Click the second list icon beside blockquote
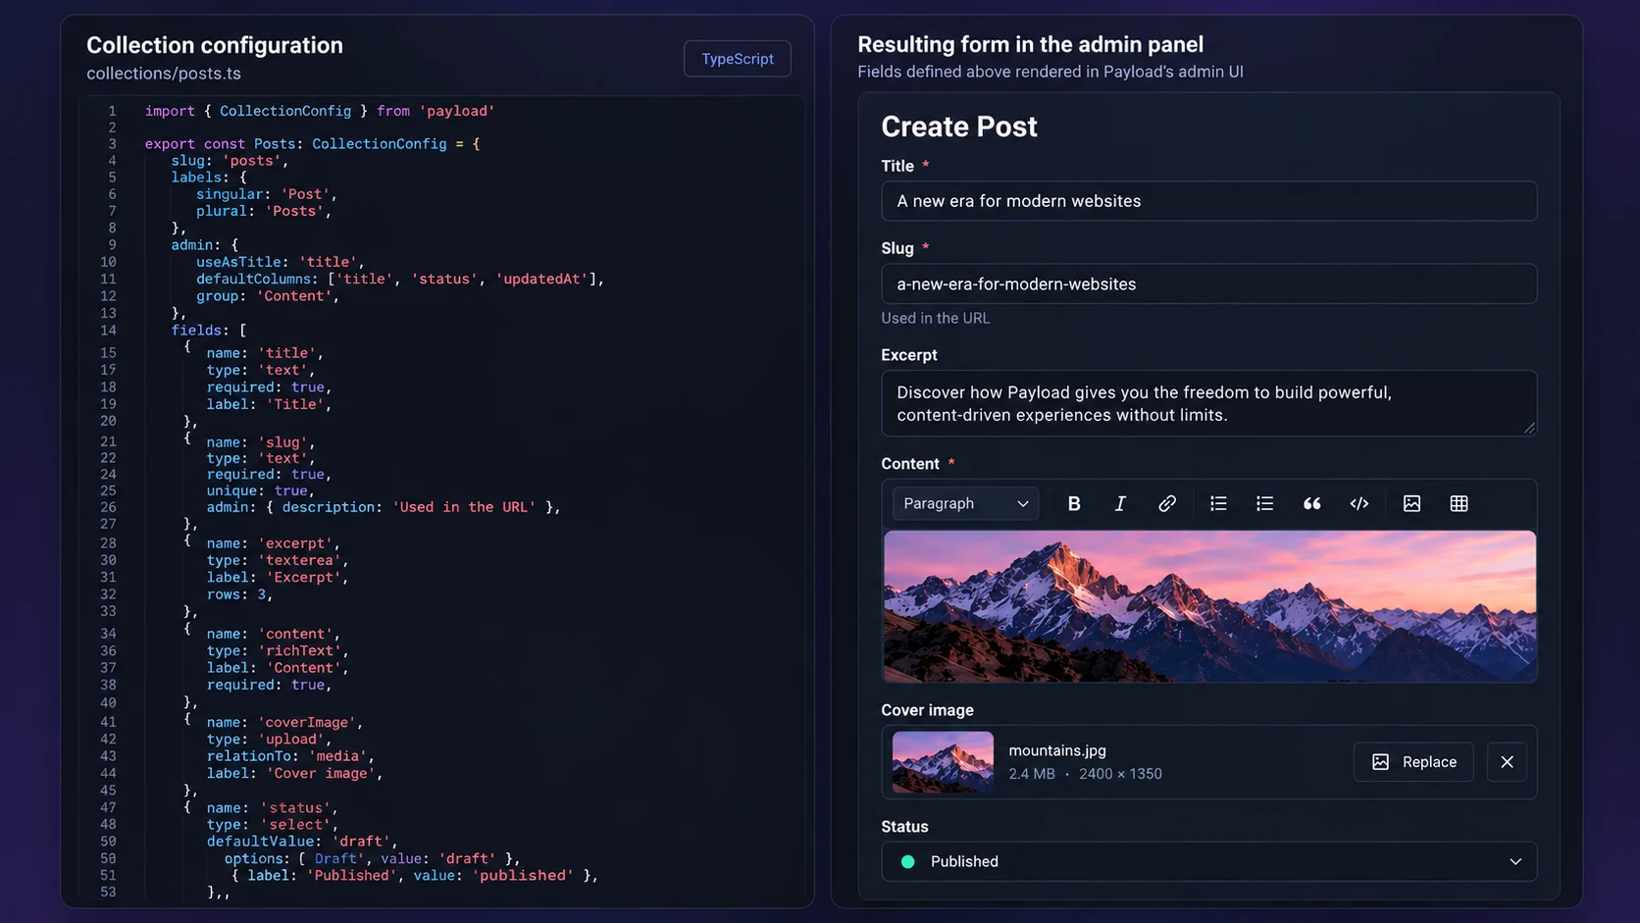This screenshot has width=1640, height=923. click(x=1264, y=503)
